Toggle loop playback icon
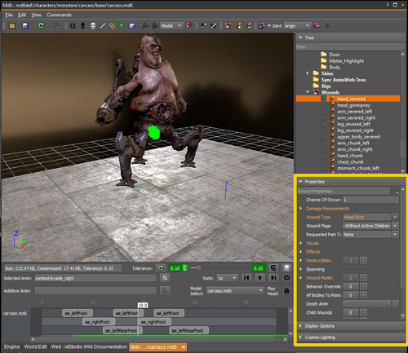Image resolution: width=408 pixels, height=353 pixels. click(x=286, y=278)
